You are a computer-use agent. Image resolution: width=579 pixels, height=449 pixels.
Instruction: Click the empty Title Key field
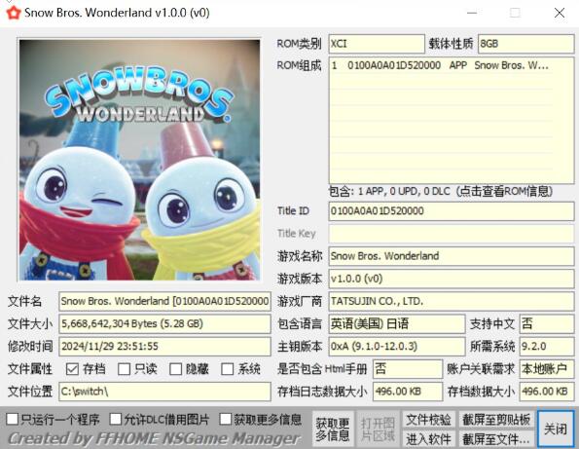[x=452, y=234]
